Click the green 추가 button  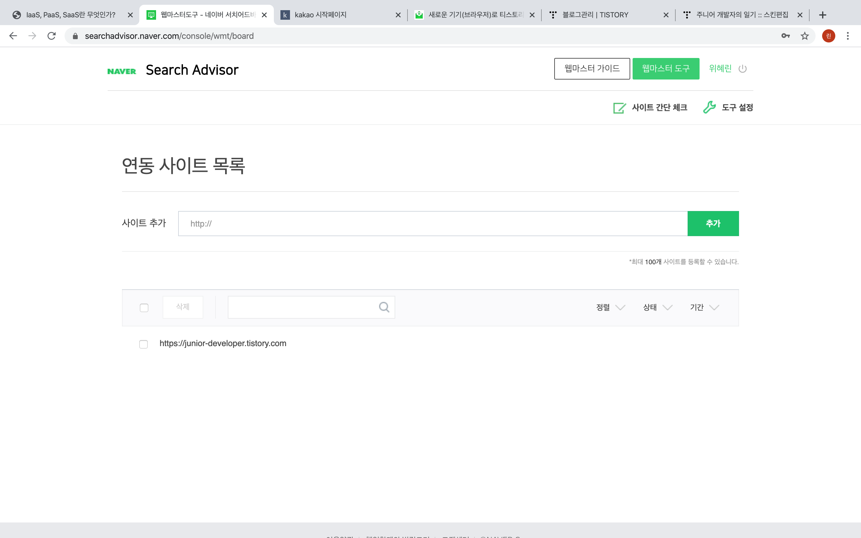coord(713,224)
